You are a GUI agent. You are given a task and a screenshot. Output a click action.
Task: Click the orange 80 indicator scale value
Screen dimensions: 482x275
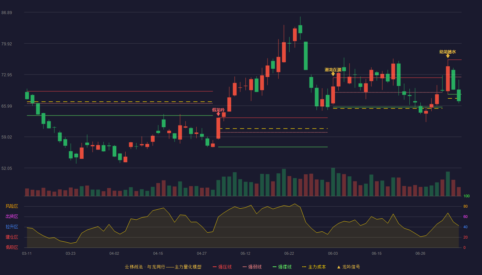(x=465, y=206)
